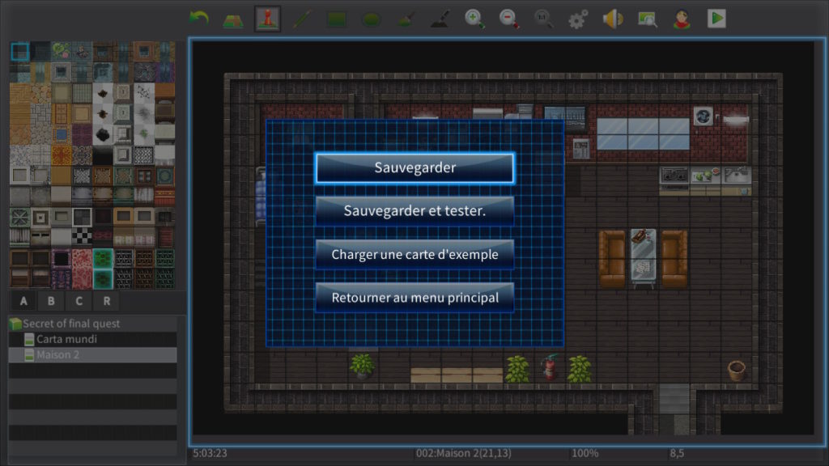This screenshot has width=829, height=466.
Task: Click the Zoom Out magnifier icon
Action: pyautogui.click(x=509, y=19)
